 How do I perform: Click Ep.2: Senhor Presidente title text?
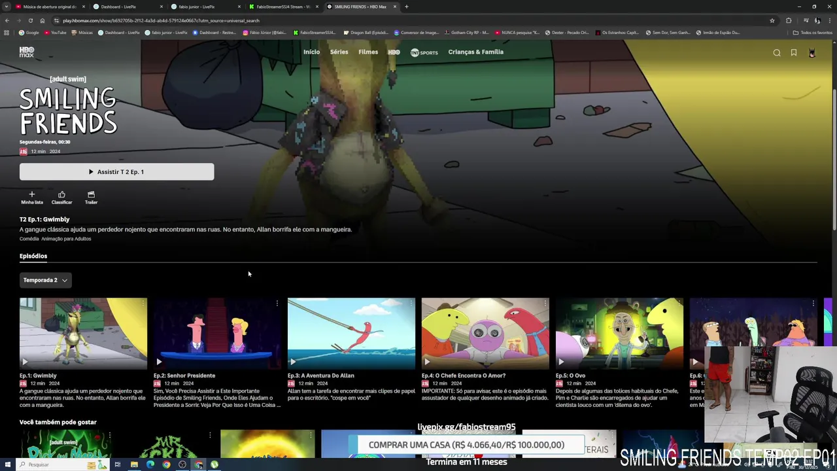pyautogui.click(x=184, y=375)
